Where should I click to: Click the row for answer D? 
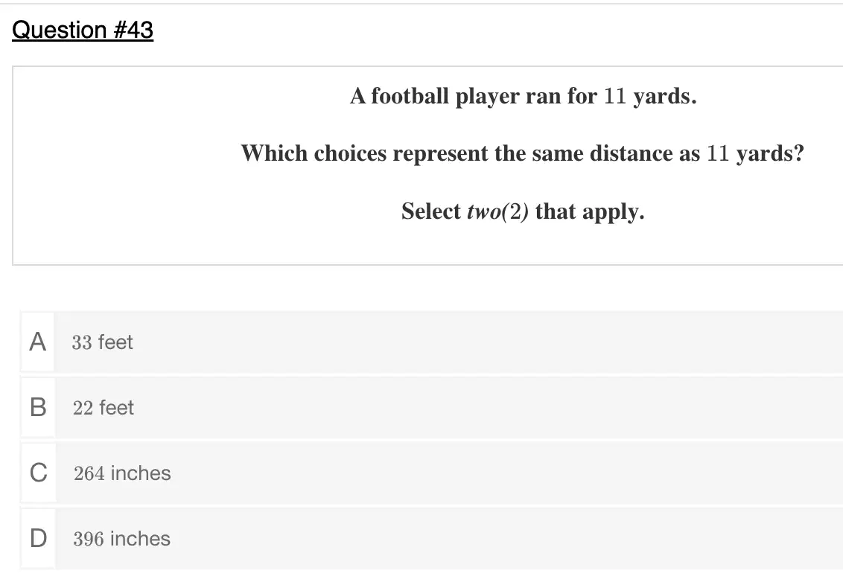click(x=432, y=539)
